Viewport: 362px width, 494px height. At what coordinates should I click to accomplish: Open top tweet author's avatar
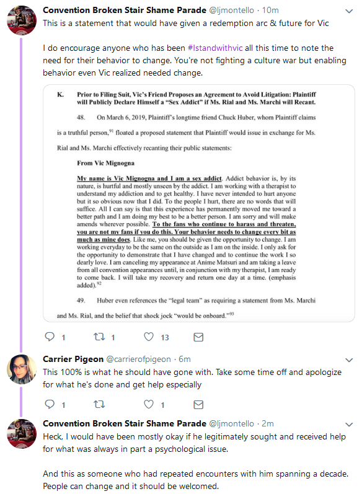click(22, 20)
